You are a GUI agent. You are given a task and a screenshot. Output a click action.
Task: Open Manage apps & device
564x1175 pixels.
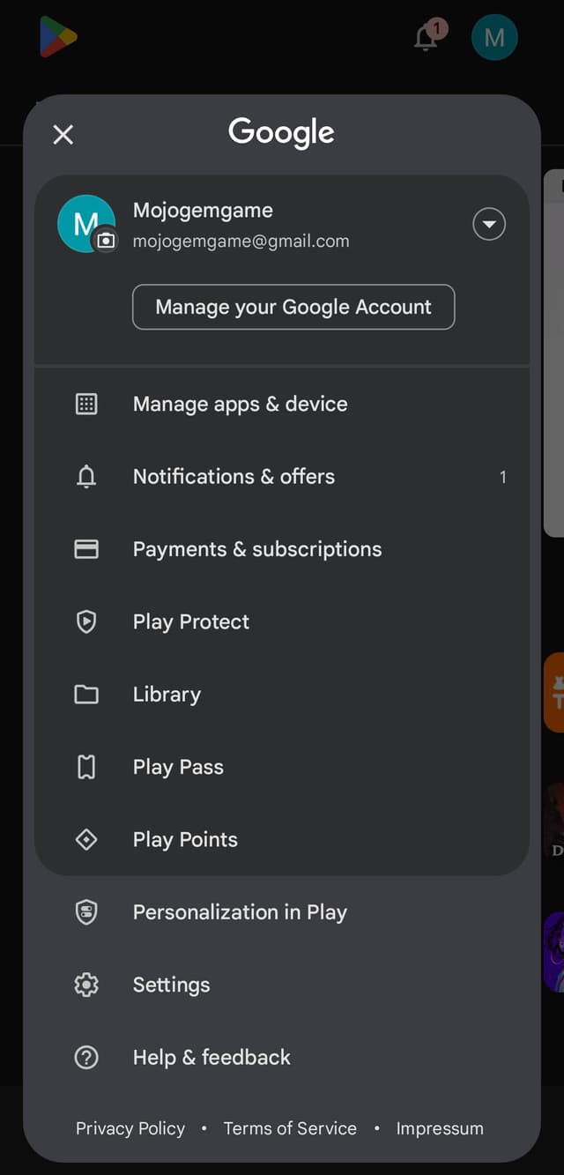(240, 404)
